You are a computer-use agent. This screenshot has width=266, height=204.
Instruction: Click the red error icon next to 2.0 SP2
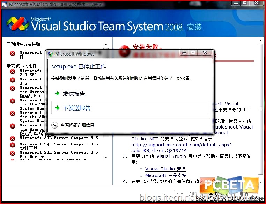(13, 72)
